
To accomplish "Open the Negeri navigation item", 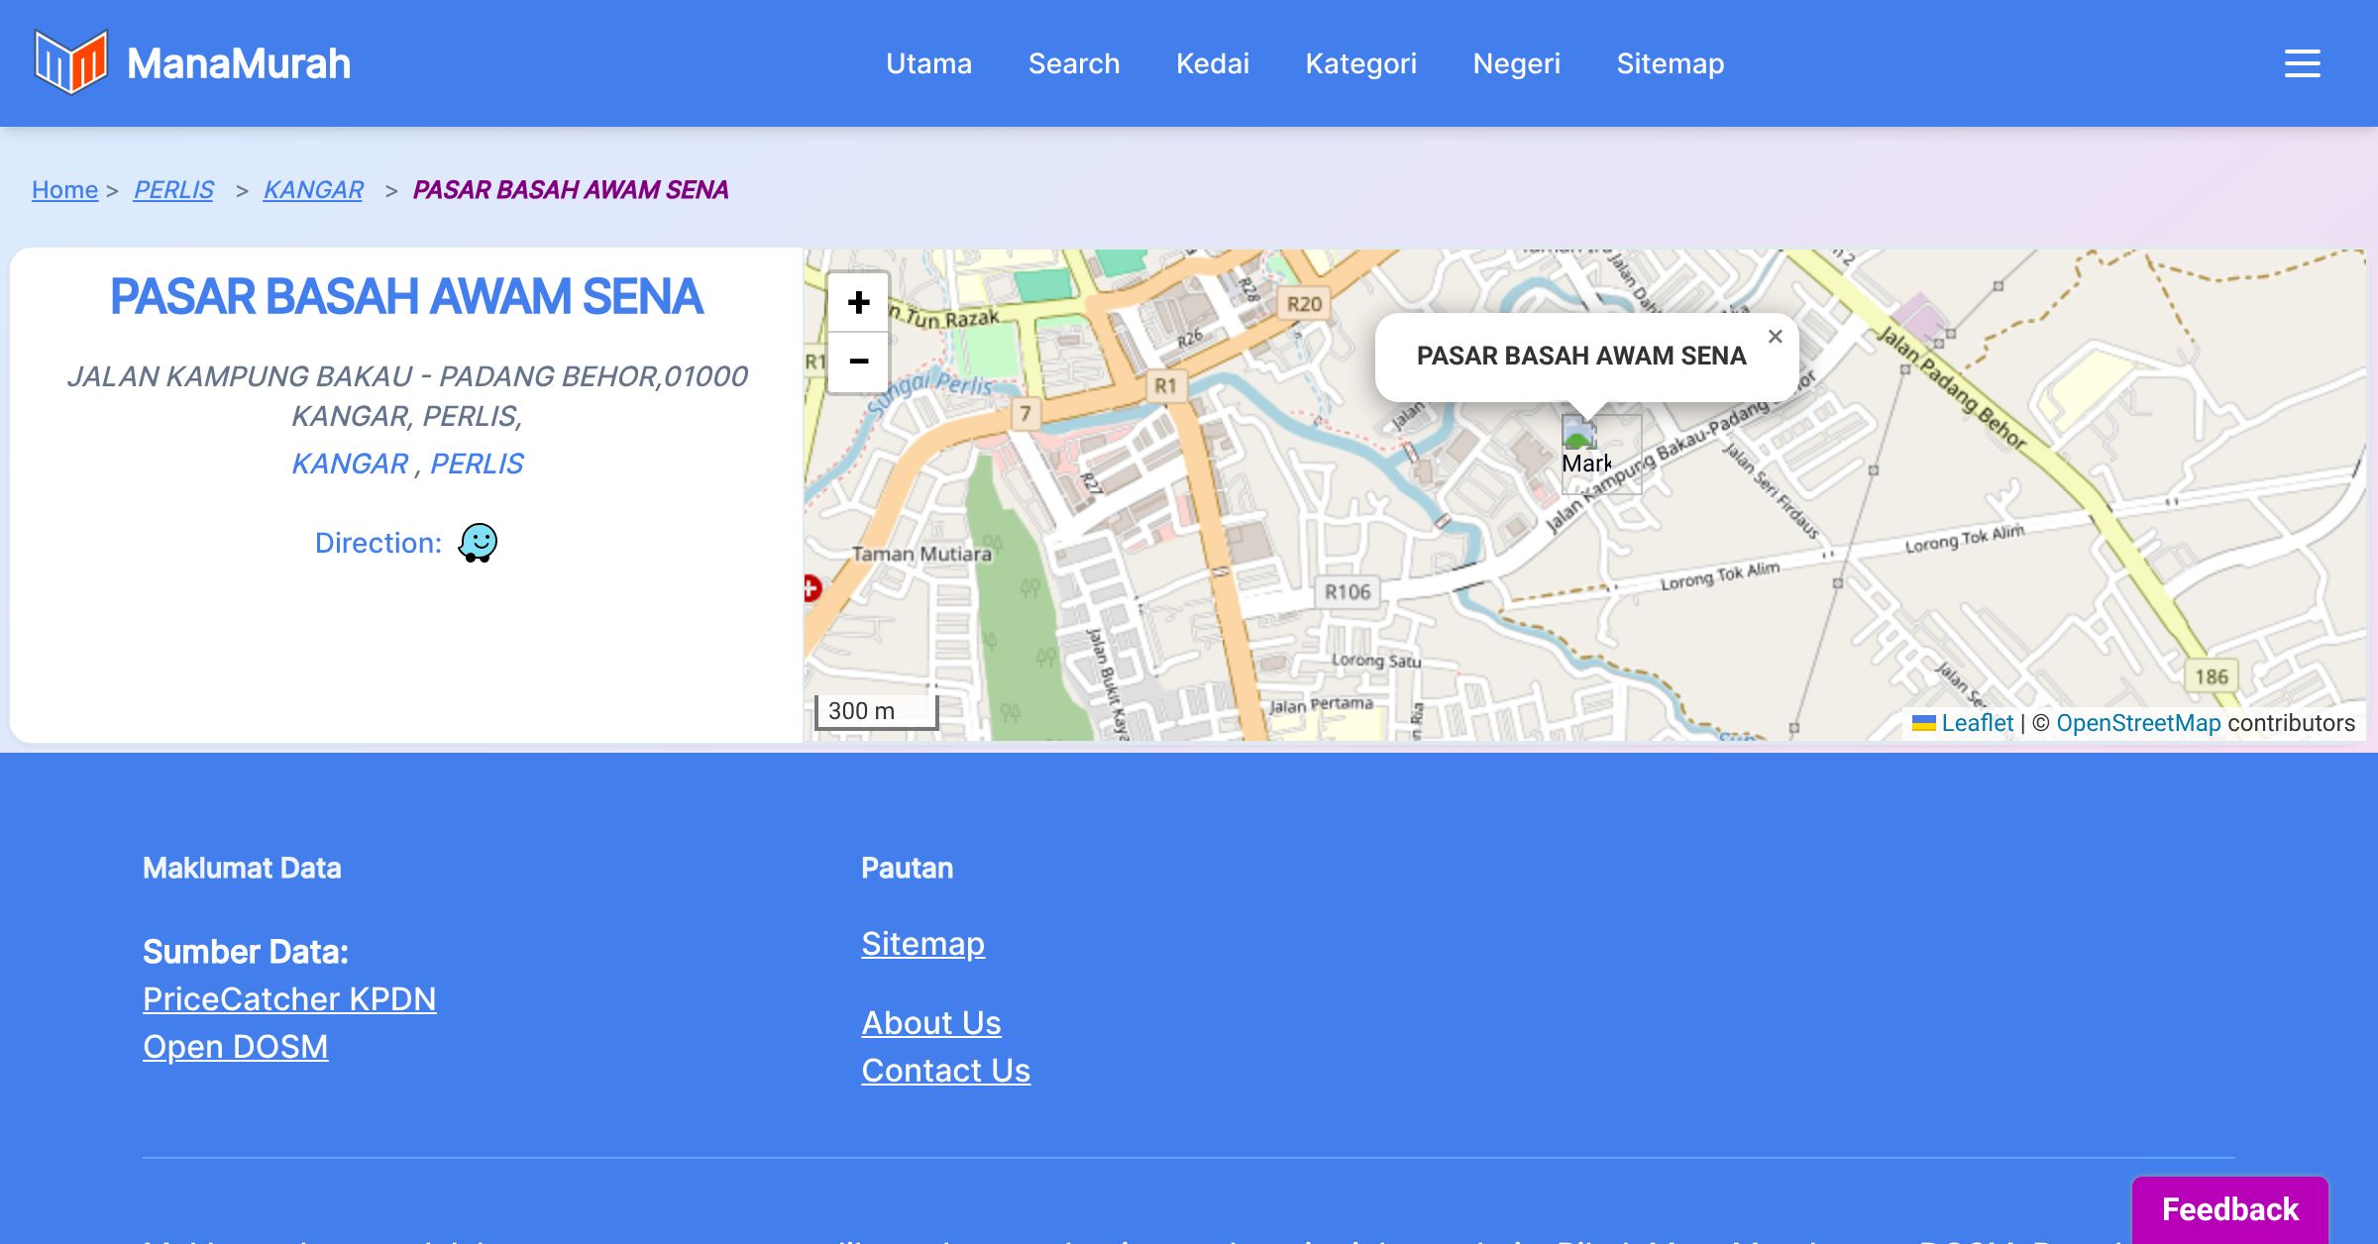I will click(x=1516, y=63).
